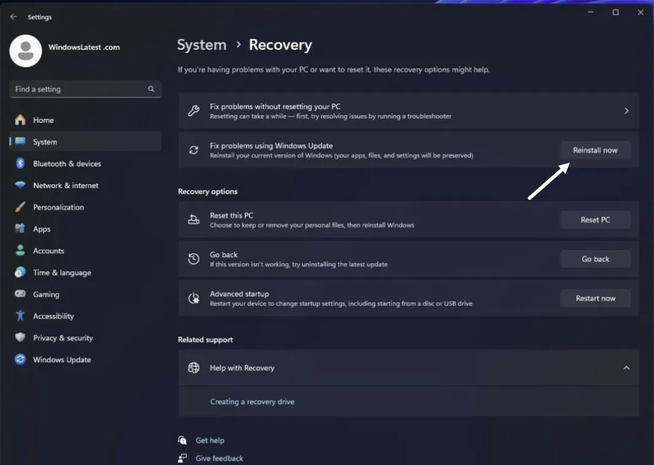This screenshot has height=465, width=654.
Task: Click the Gaming controller icon
Action: [20, 293]
